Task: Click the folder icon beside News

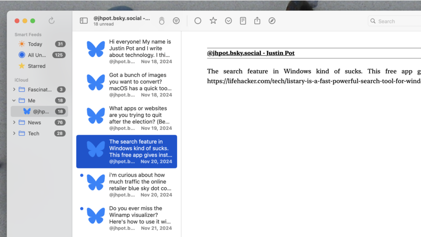Action: (x=22, y=123)
